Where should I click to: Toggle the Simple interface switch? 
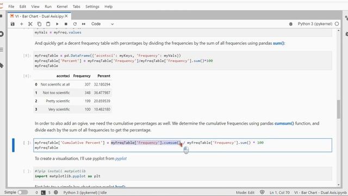23,192
